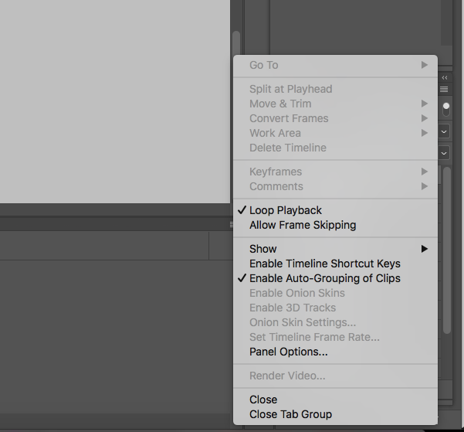Click the light gray canvas area
464x432 pixels.
pyautogui.click(x=115, y=101)
